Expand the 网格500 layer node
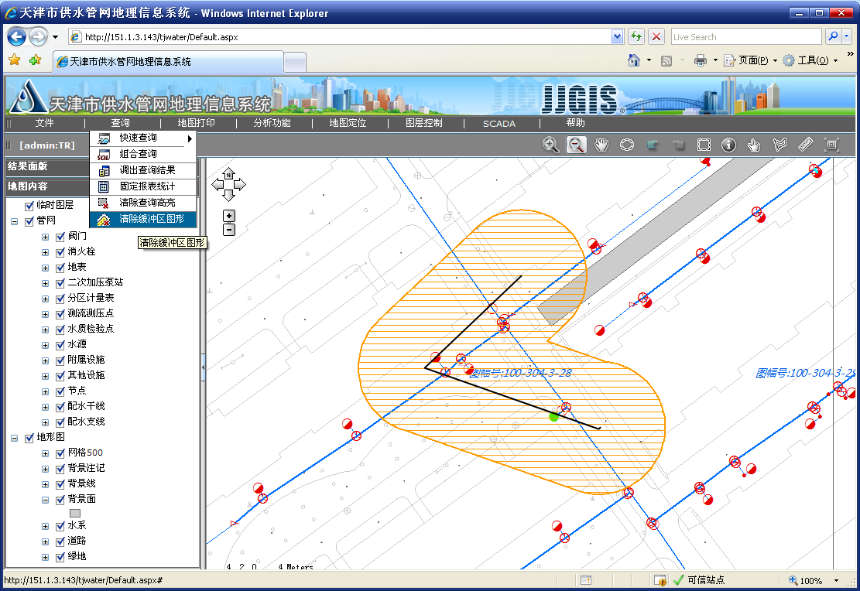This screenshot has height=591, width=860. (x=46, y=453)
